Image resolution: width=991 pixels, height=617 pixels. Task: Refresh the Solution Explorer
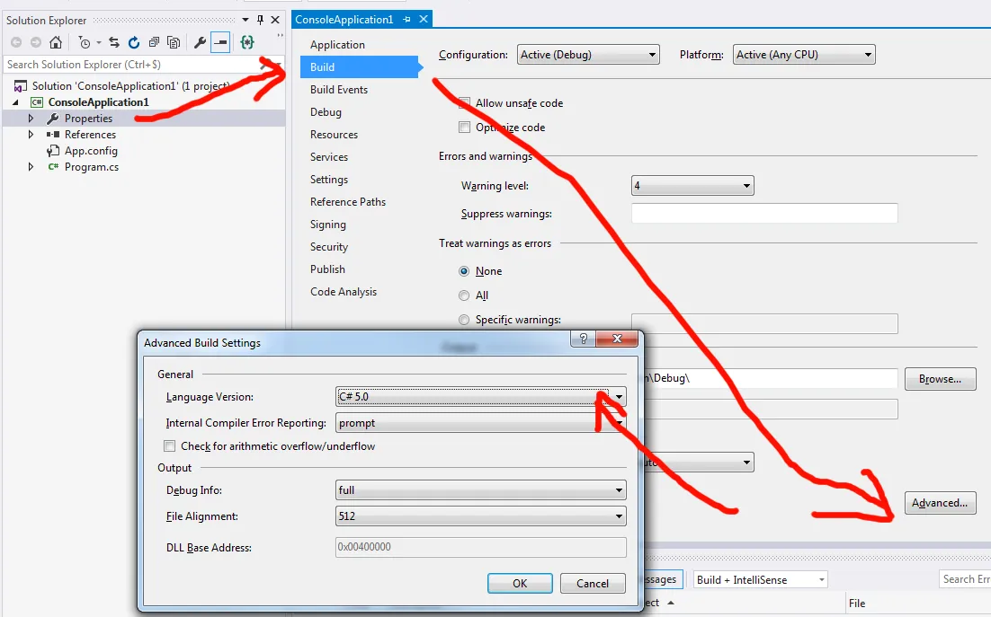tap(133, 42)
